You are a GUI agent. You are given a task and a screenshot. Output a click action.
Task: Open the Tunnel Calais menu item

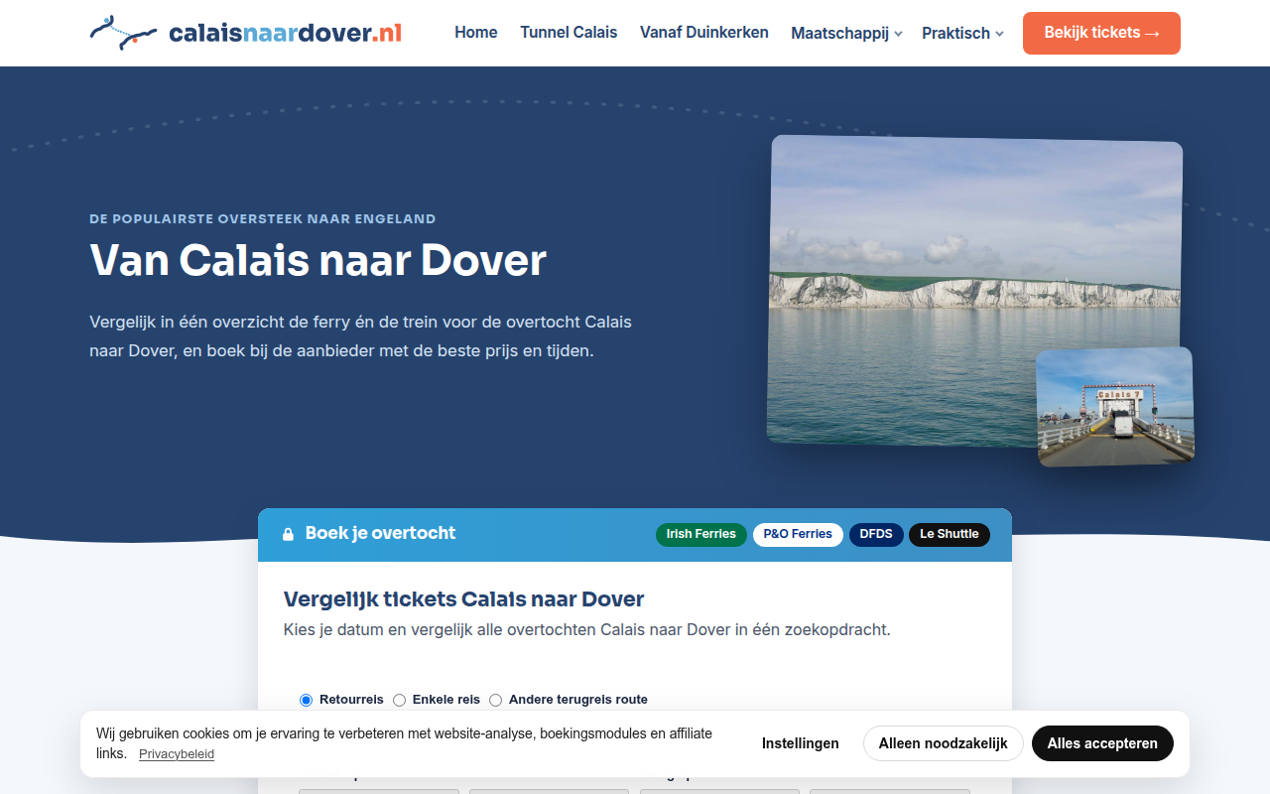(569, 33)
